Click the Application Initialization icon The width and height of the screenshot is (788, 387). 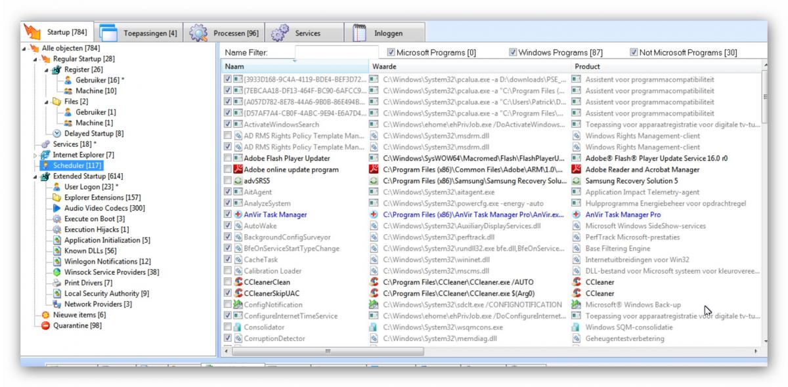[x=57, y=240]
